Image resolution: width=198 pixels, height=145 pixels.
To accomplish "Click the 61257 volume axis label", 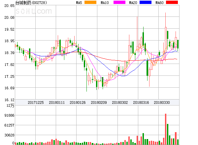I will point(9,125).
